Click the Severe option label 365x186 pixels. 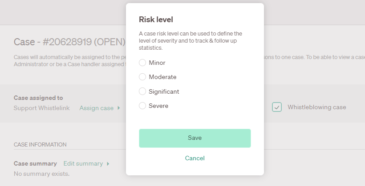(158, 106)
